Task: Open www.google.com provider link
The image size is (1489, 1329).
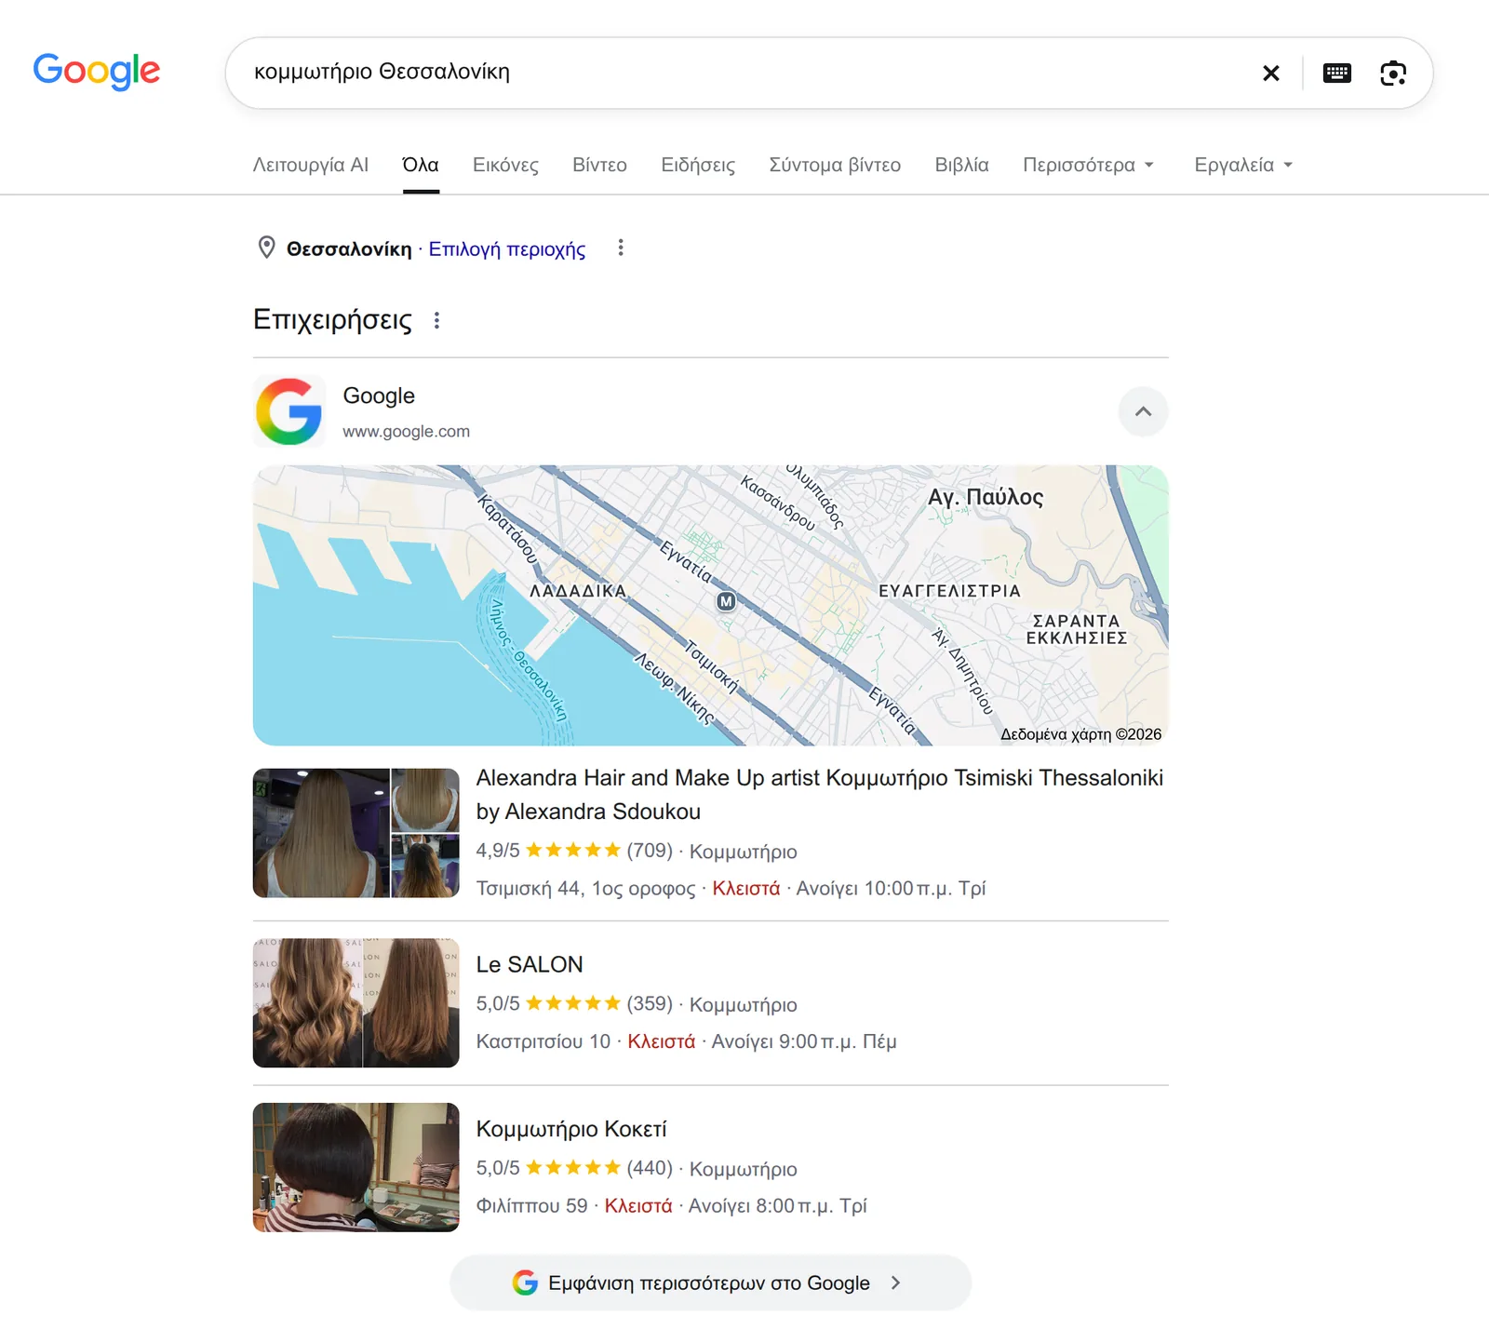Action: point(406,432)
